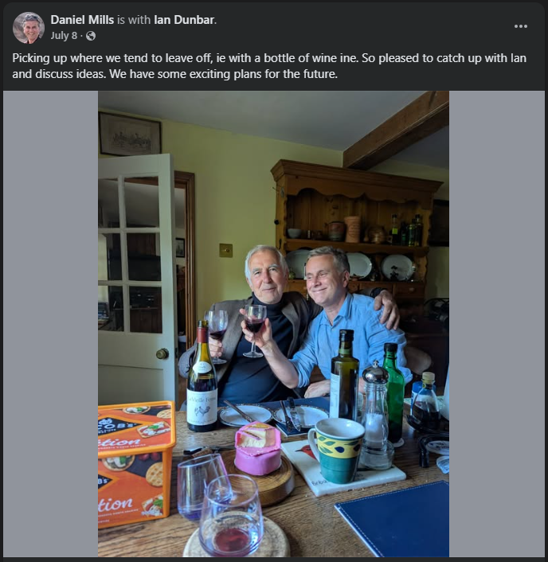Click the blue folder on the table
The width and height of the screenshot is (548, 562).
point(391,520)
